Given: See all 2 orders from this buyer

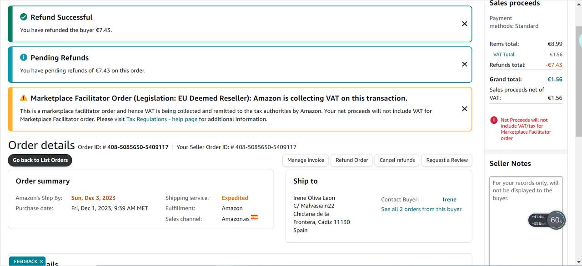Looking at the screenshot, I should tap(421, 209).
